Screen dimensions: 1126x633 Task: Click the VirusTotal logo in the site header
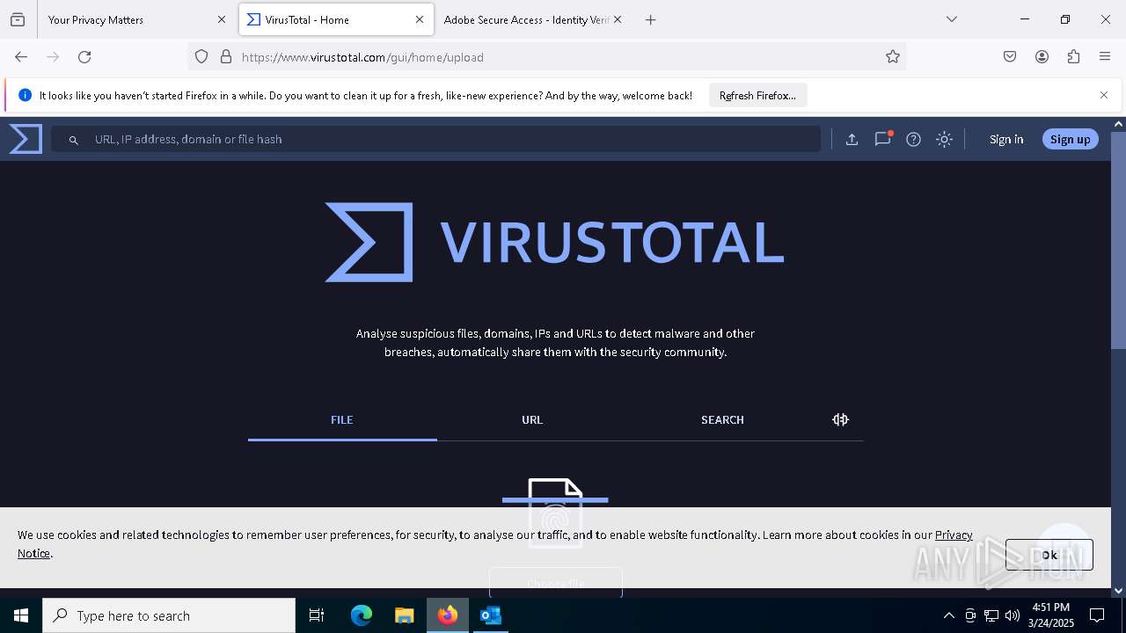click(26, 139)
